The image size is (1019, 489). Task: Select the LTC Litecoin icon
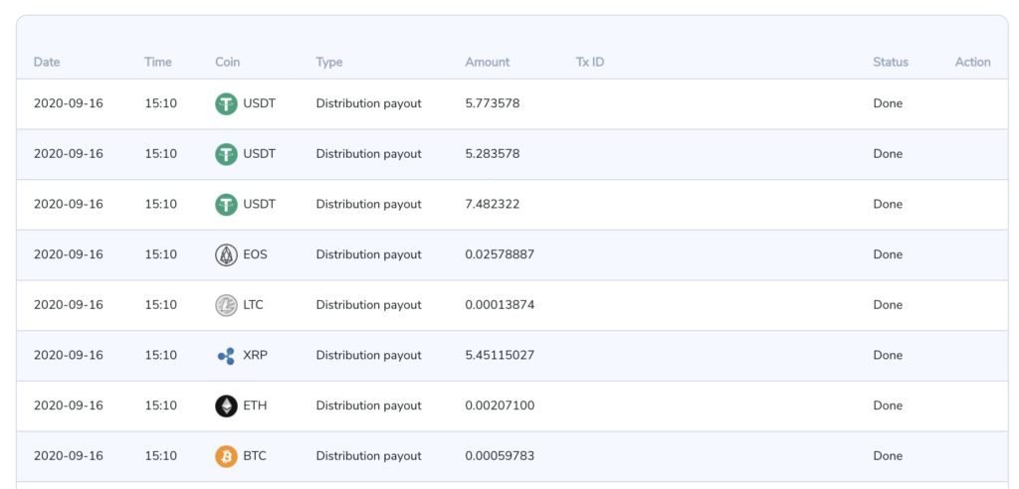(226, 305)
